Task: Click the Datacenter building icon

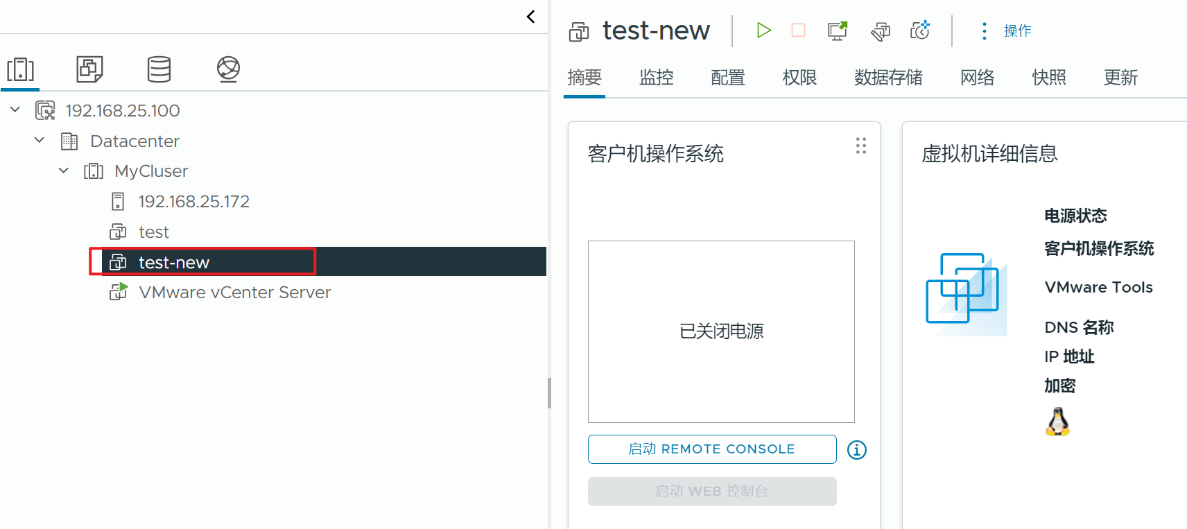Action: point(69,141)
